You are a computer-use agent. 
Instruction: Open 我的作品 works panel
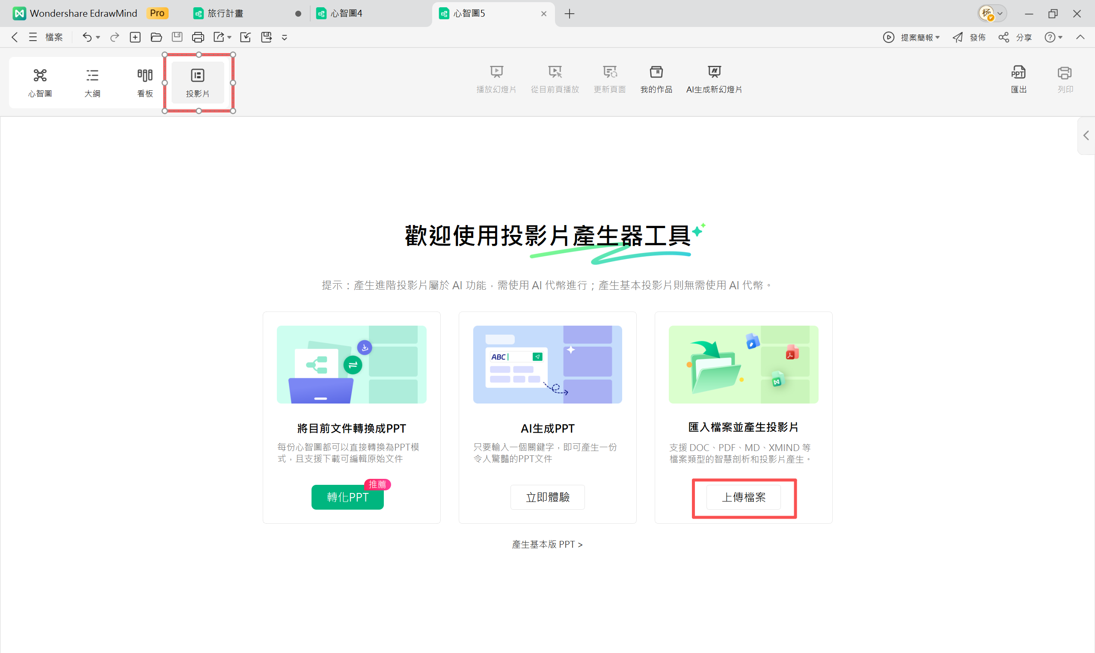pyautogui.click(x=656, y=78)
